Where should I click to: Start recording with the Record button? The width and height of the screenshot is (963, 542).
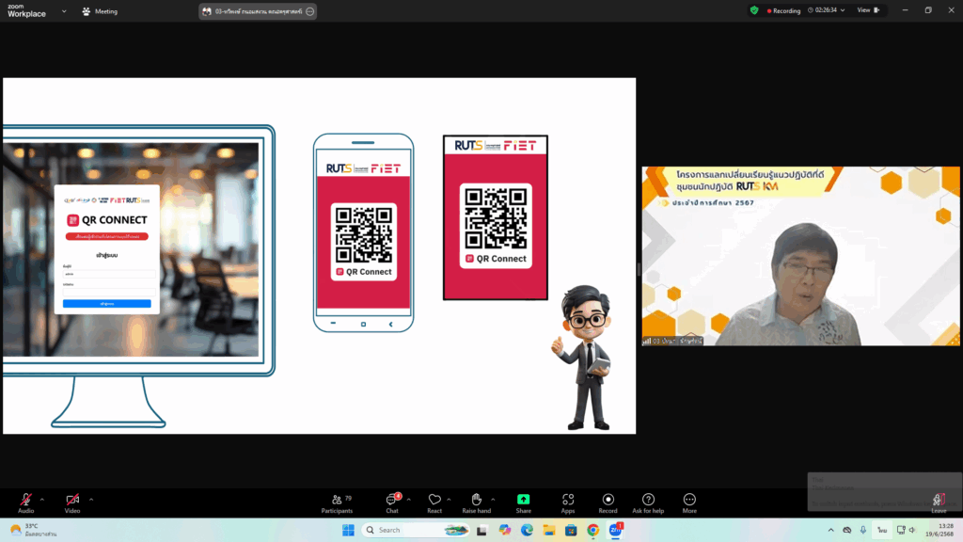click(608, 502)
